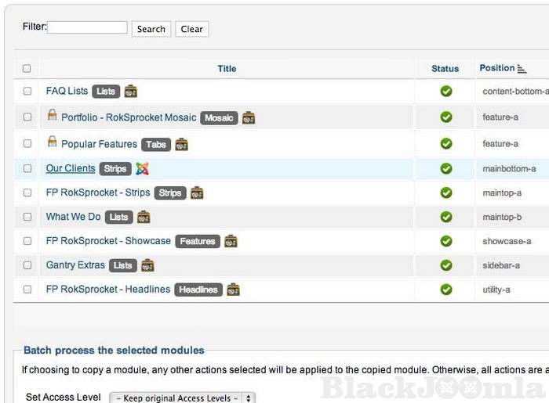
Task: Check the select-all checkbox in table header
Action: 27,69
